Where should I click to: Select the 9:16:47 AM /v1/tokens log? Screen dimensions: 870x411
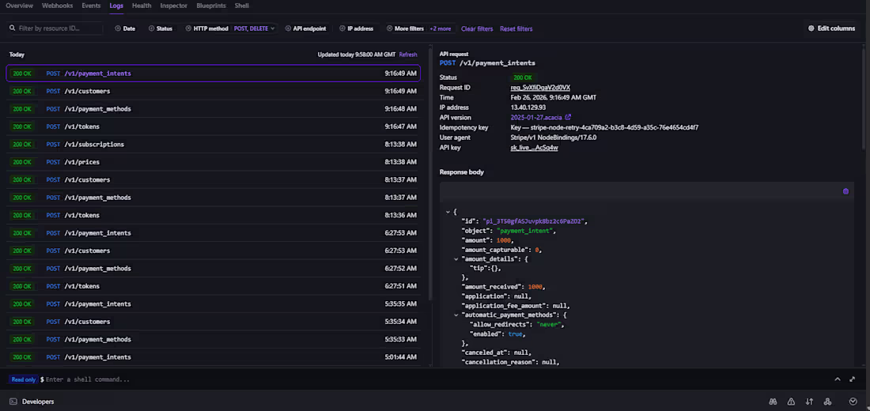click(213, 126)
